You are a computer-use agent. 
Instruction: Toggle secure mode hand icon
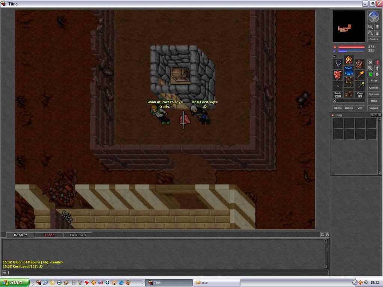coord(377,74)
